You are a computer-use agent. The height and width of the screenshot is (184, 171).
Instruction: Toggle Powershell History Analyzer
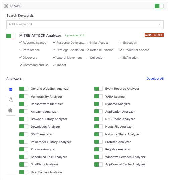(24, 142)
